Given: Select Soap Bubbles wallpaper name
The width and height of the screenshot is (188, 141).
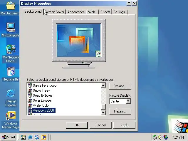Looking at the screenshot, I should click(43, 95).
